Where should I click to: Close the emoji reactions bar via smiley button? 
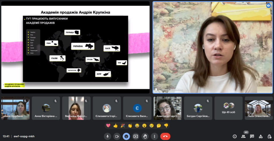(x=126, y=136)
